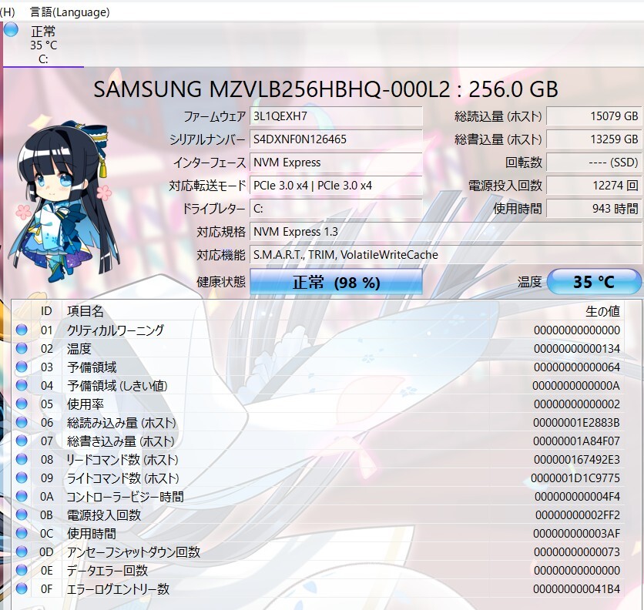Click the total host reads value 15079 GB
The image size is (644, 610).
[594, 116]
